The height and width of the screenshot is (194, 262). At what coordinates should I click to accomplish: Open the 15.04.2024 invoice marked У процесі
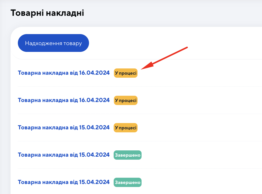[64, 127]
